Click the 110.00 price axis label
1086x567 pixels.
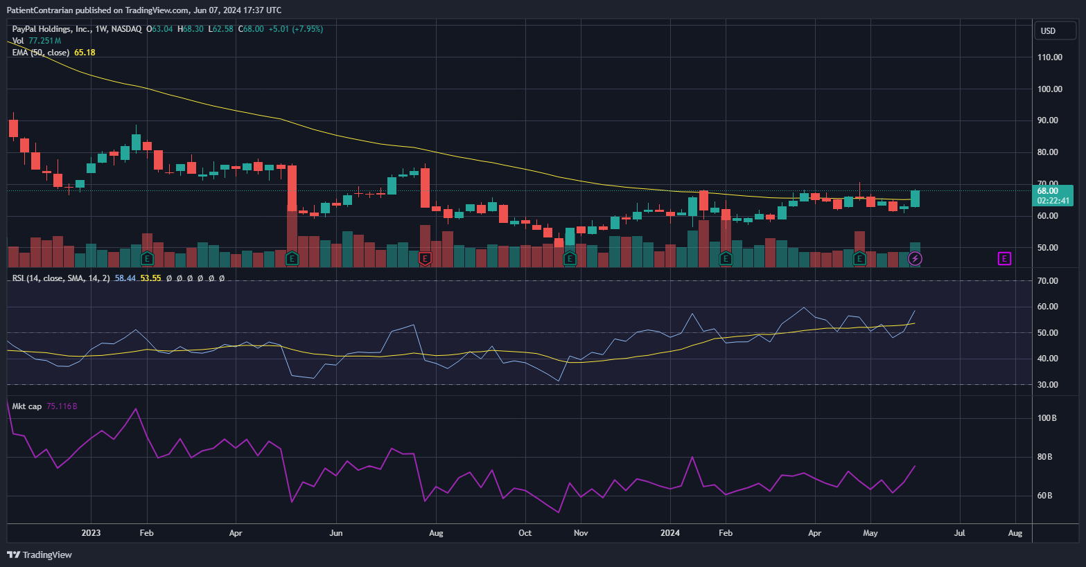click(x=1050, y=57)
